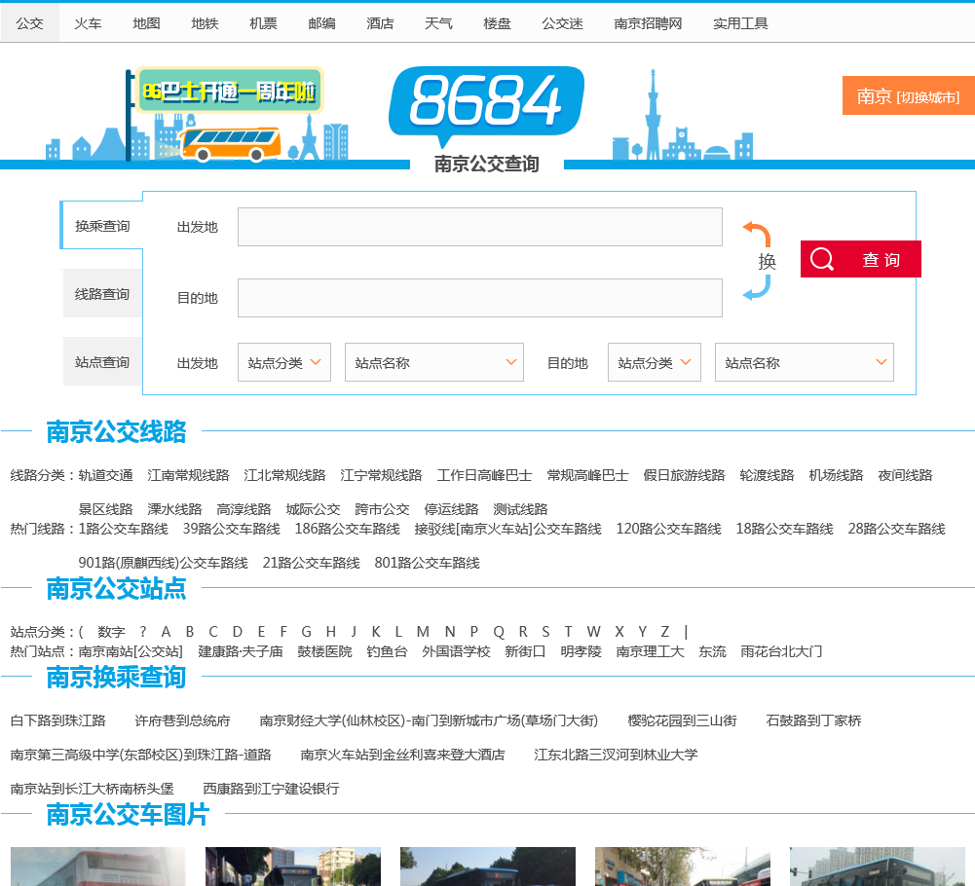
Task: Select station letter A
Action: tap(166, 632)
